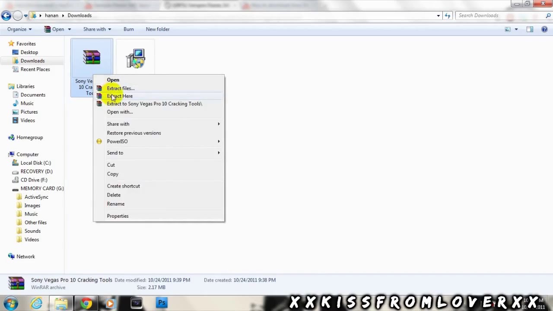Select MEMORY CARD (G:) drive
The width and height of the screenshot is (553, 311).
tap(42, 188)
